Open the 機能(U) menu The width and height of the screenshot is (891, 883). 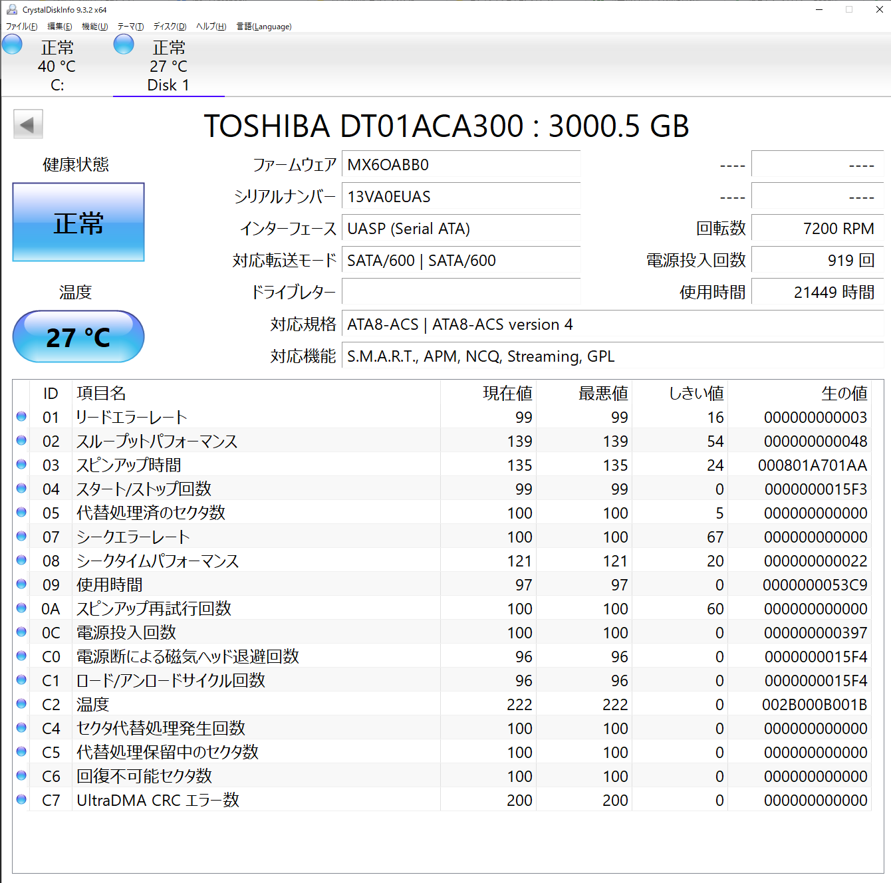(x=94, y=27)
